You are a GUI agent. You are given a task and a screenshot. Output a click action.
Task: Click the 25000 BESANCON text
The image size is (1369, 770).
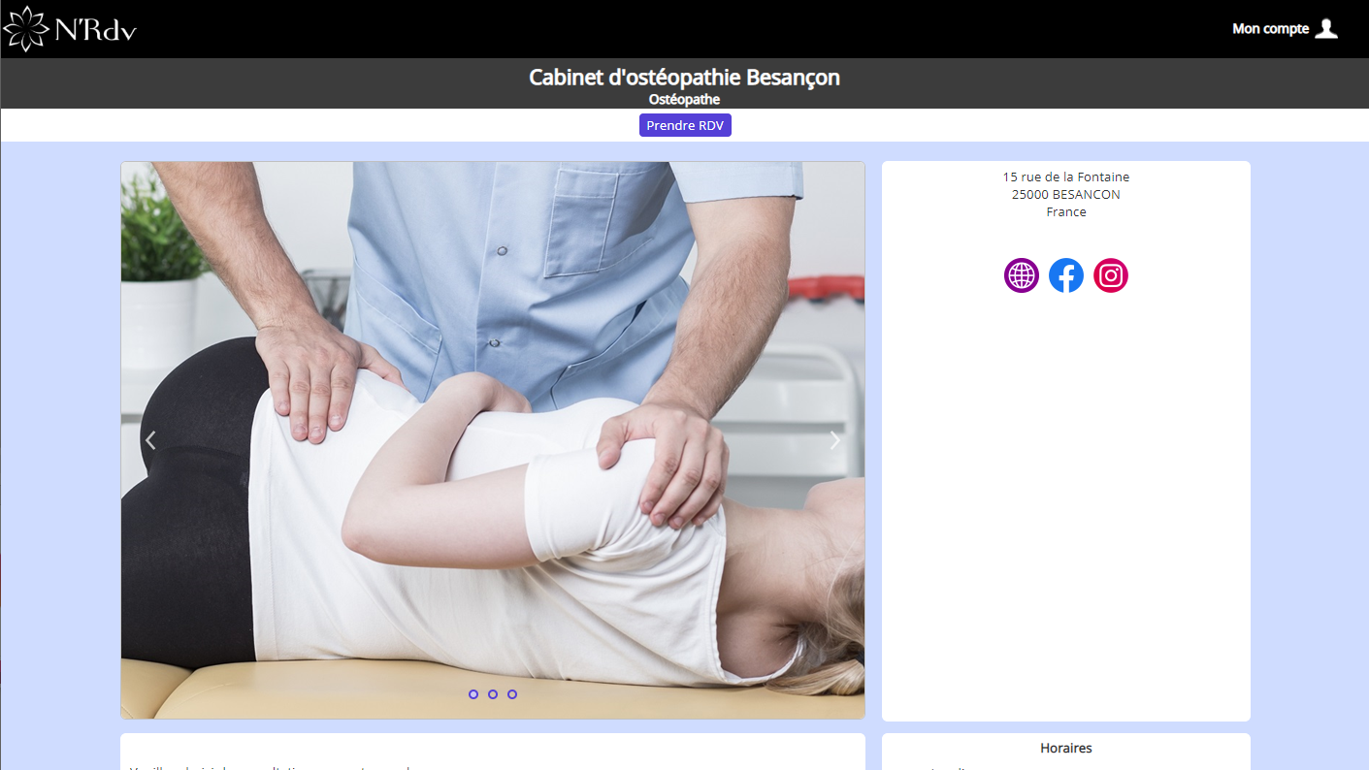click(1066, 194)
